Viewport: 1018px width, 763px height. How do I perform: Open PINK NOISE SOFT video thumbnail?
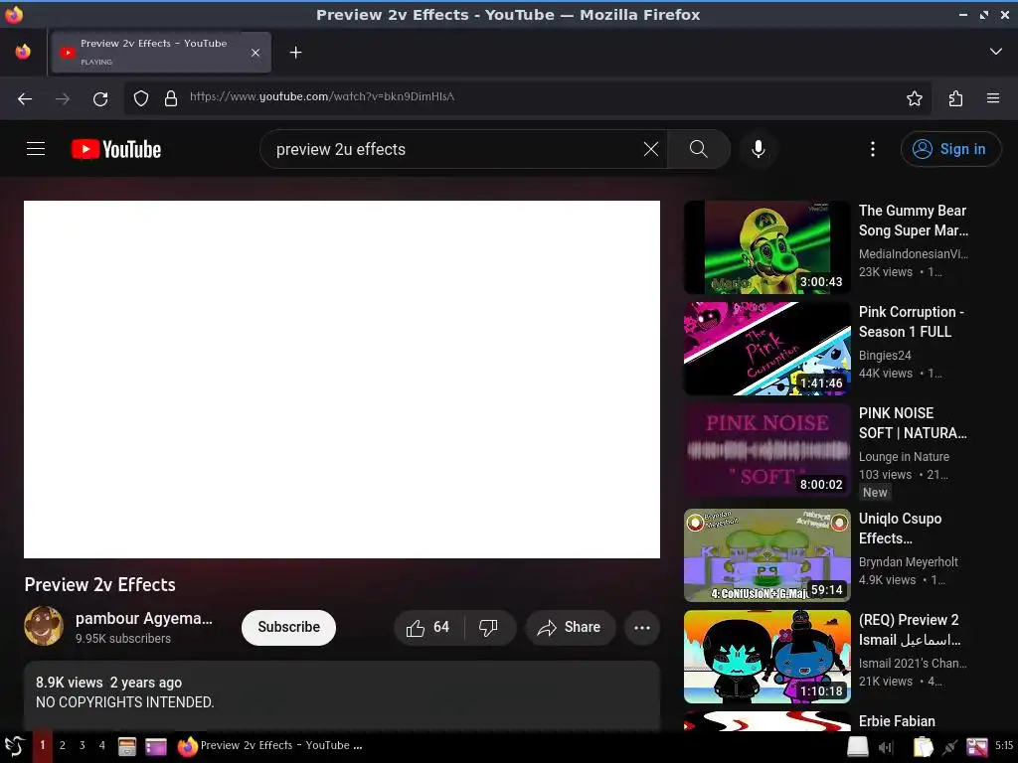(x=766, y=450)
